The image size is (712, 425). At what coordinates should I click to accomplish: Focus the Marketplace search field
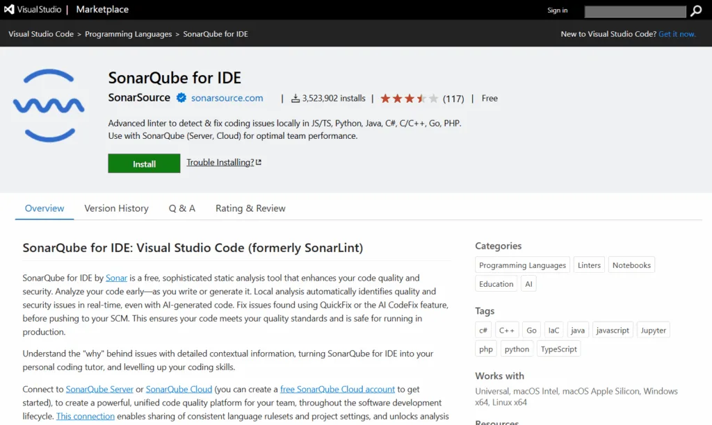(x=635, y=11)
